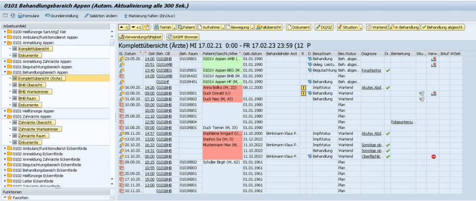Select BHB Wartezimmer in the tree
The image size is (476, 201).
click(x=33, y=91)
